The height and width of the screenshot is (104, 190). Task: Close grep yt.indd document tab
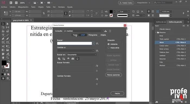pos(31,20)
